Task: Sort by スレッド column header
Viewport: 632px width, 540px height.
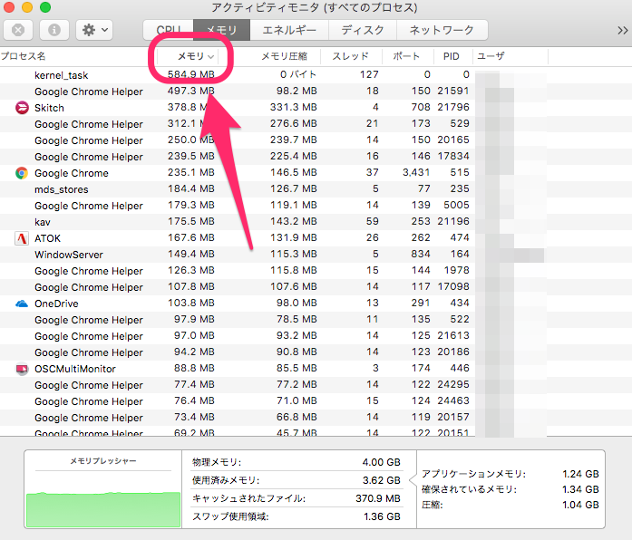Action: tap(351, 56)
